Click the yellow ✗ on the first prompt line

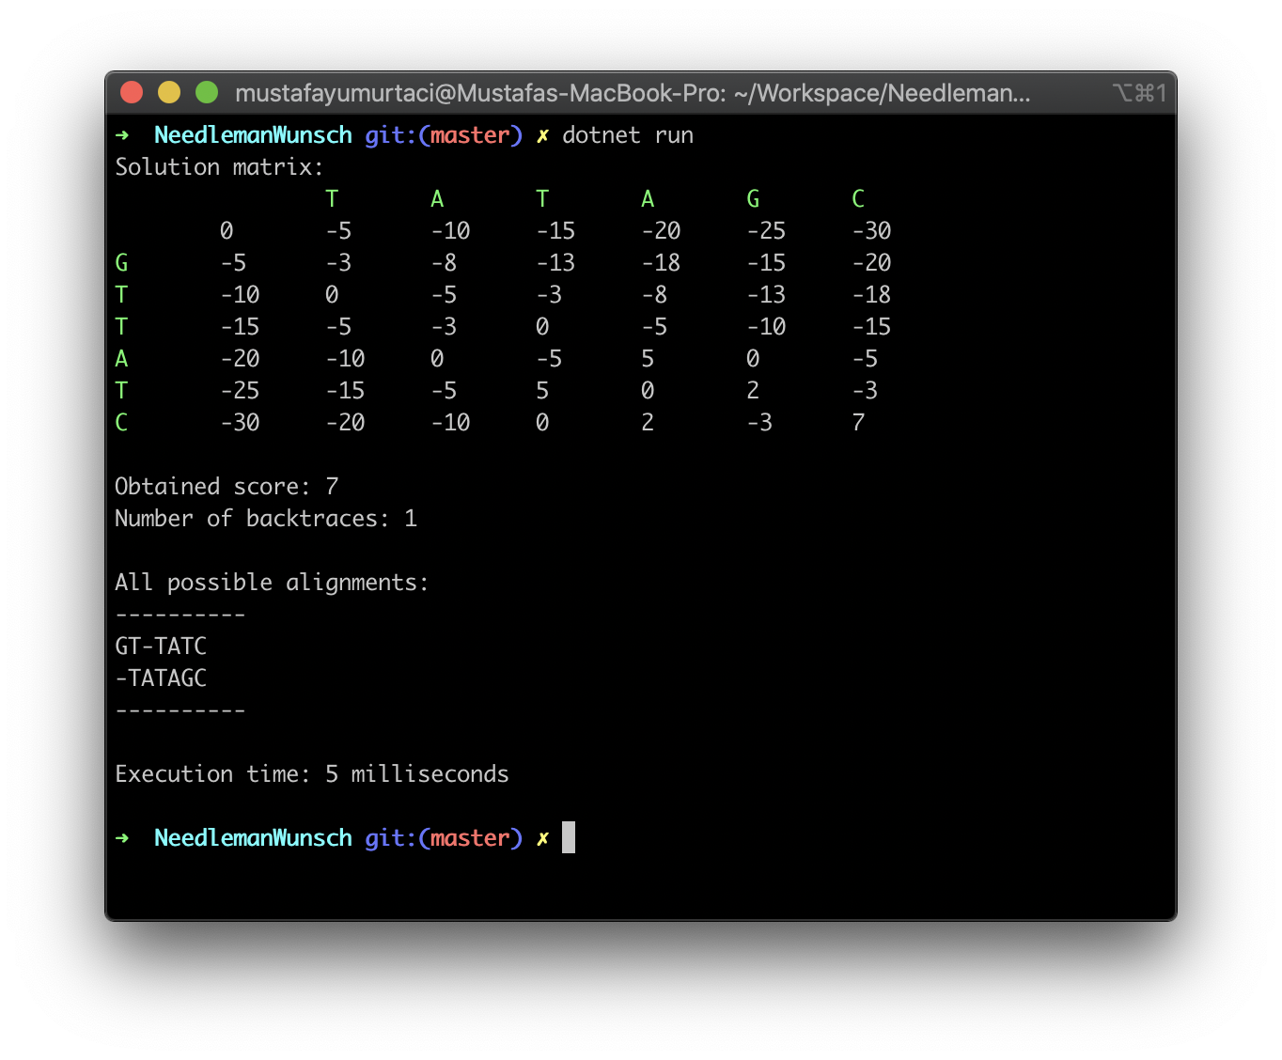542,135
